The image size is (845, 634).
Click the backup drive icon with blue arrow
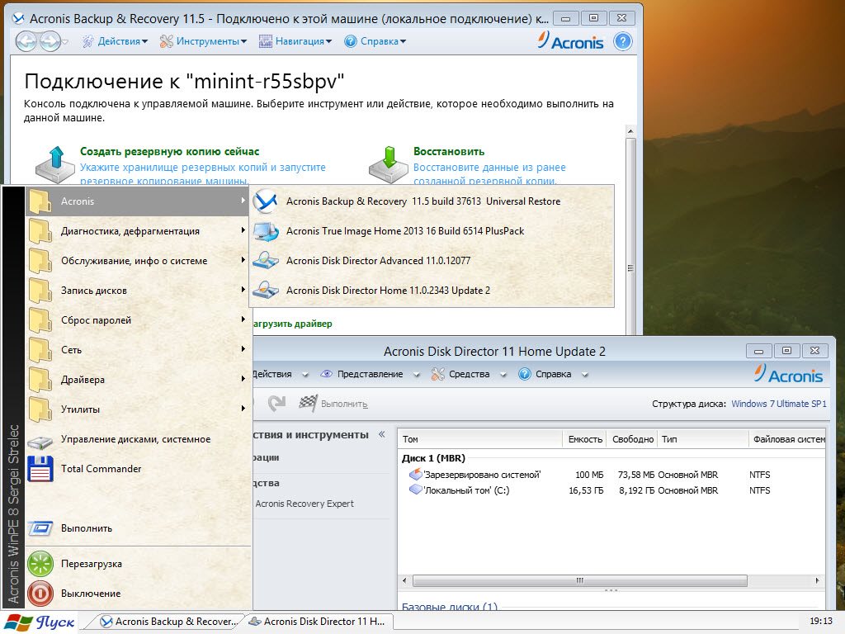(55, 164)
